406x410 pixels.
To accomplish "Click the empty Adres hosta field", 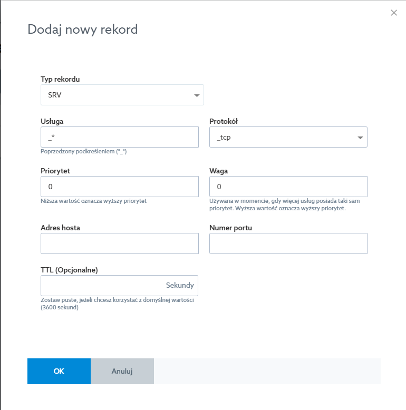I will tap(119, 243).
